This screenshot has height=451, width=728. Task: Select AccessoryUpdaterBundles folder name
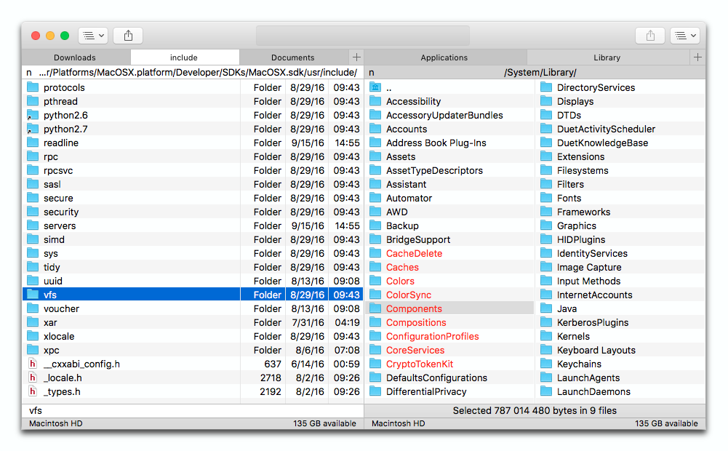pos(444,115)
